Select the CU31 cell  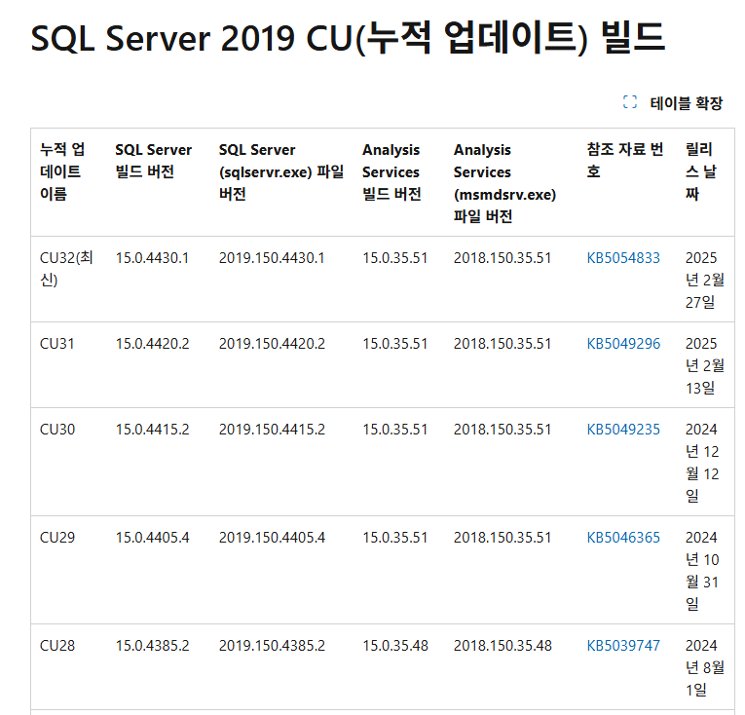pyautogui.click(x=57, y=344)
